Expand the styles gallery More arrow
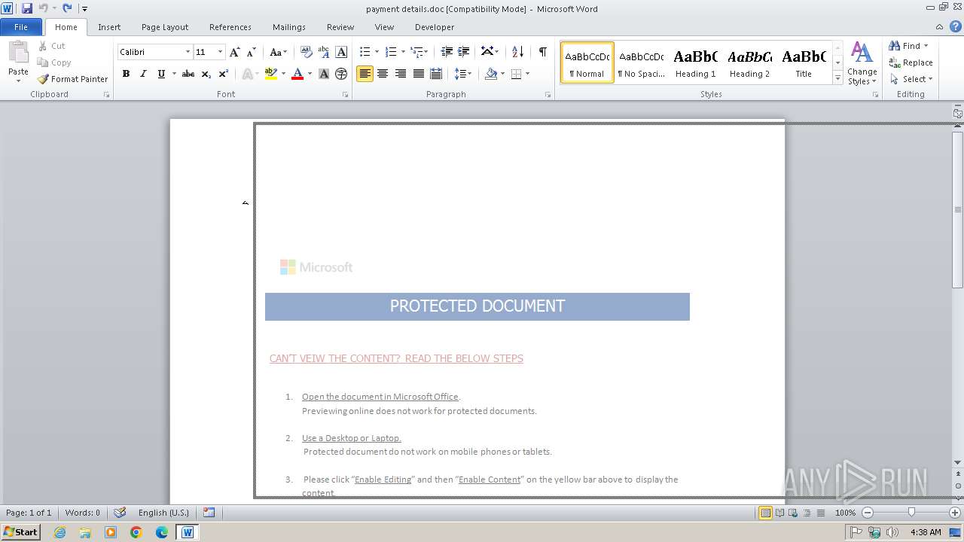Screen dimensions: 964x542 [837, 78]
